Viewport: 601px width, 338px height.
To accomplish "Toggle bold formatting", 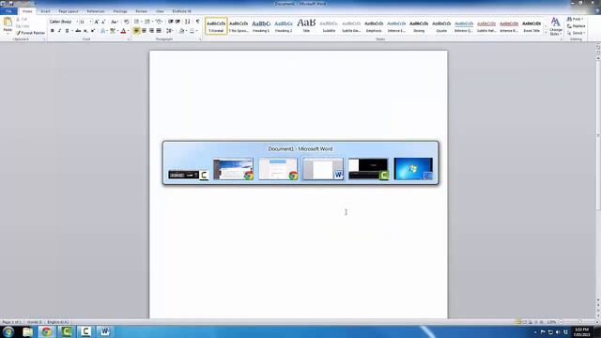I will 53,31.
